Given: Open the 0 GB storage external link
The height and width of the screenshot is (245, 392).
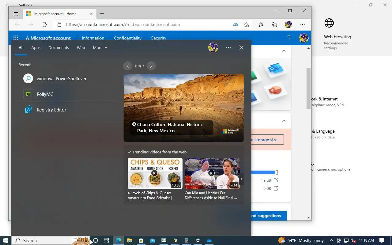Looking at the screenshot, I should [x=276, y=188].
